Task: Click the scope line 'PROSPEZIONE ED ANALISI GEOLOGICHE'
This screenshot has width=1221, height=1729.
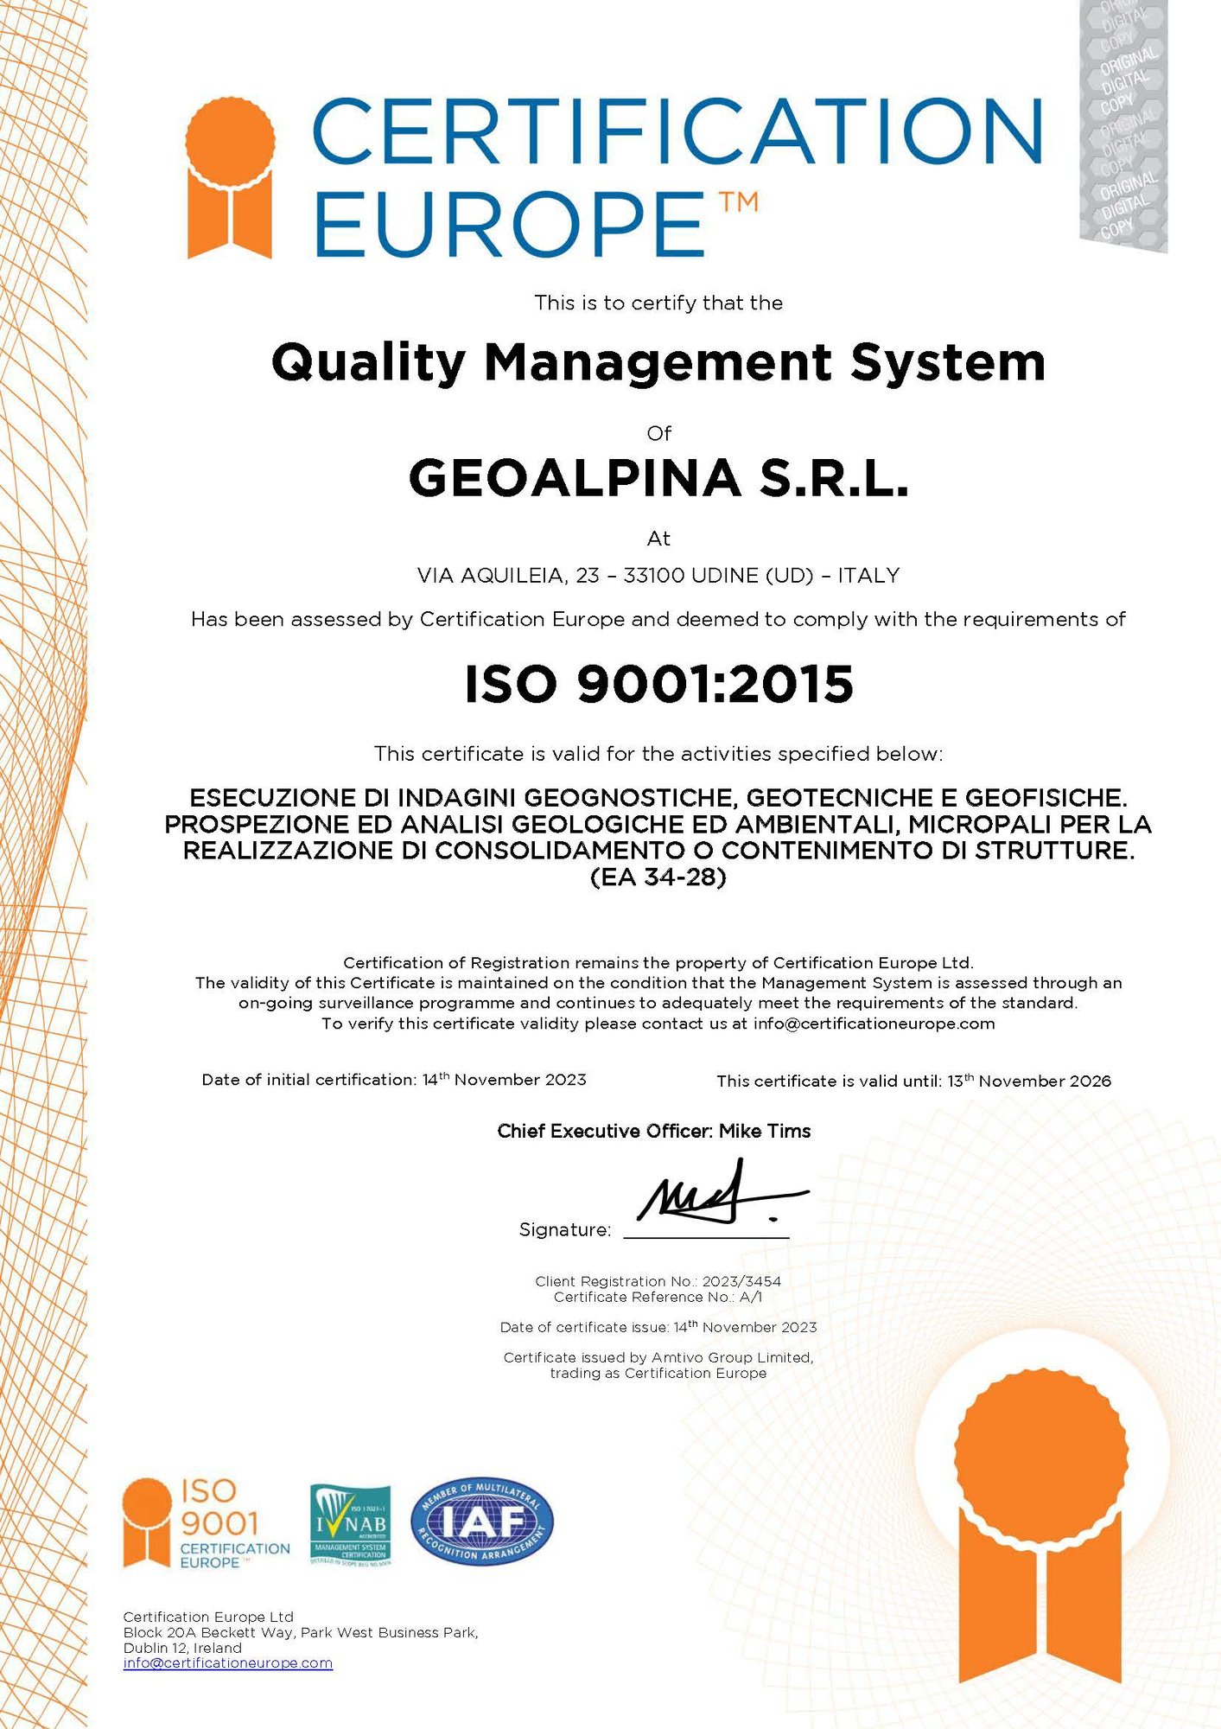Action: [x=658, y=824]
